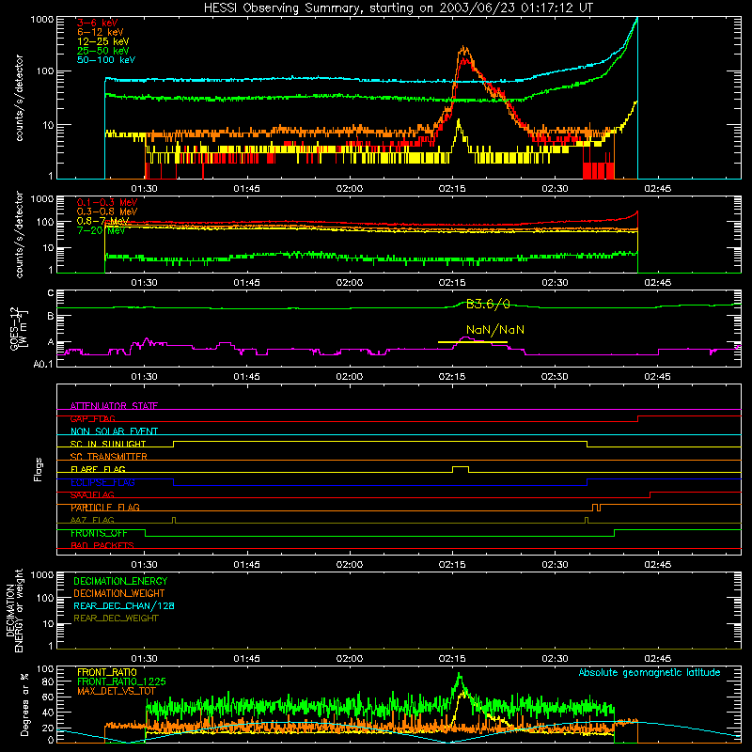Click the "B3.6/0" flare class annotation
The width and height of the screenshot is (752, 752).
coord(488,304)
